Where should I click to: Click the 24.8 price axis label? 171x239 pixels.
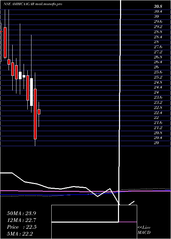(158, 82)
